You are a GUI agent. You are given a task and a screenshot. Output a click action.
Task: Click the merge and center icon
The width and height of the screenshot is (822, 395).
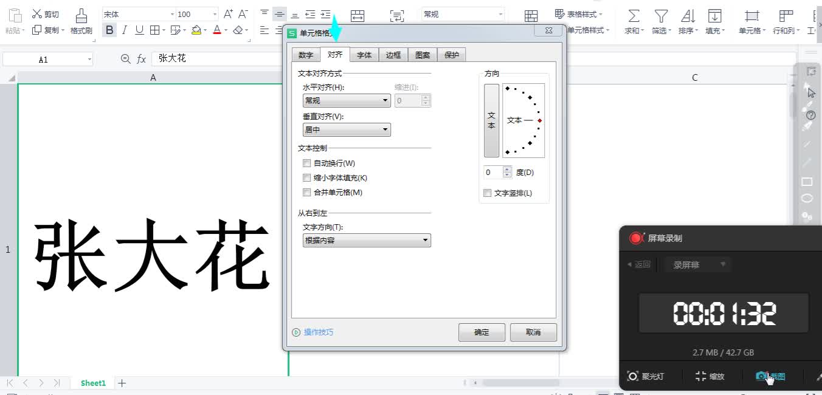click(x=357, y=16)
